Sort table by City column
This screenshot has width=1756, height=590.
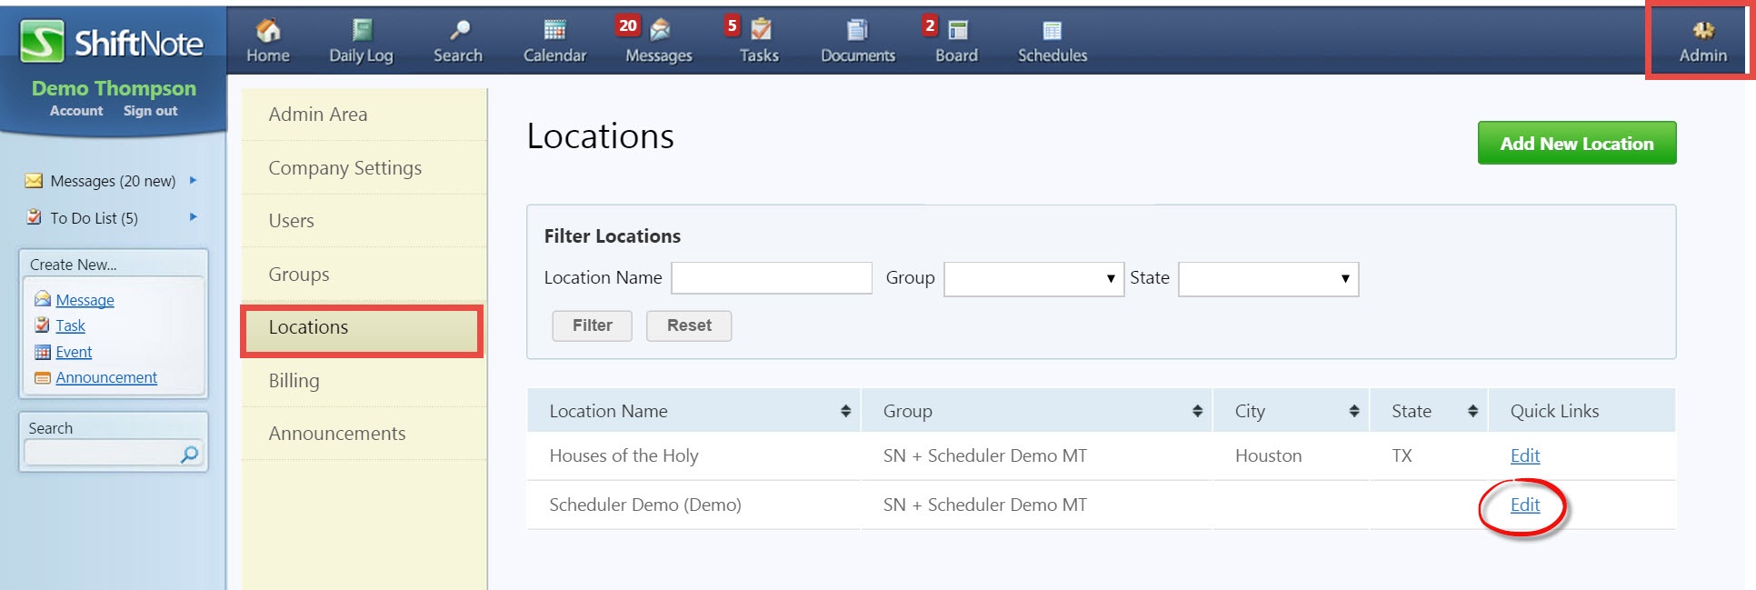(1353, 411)
